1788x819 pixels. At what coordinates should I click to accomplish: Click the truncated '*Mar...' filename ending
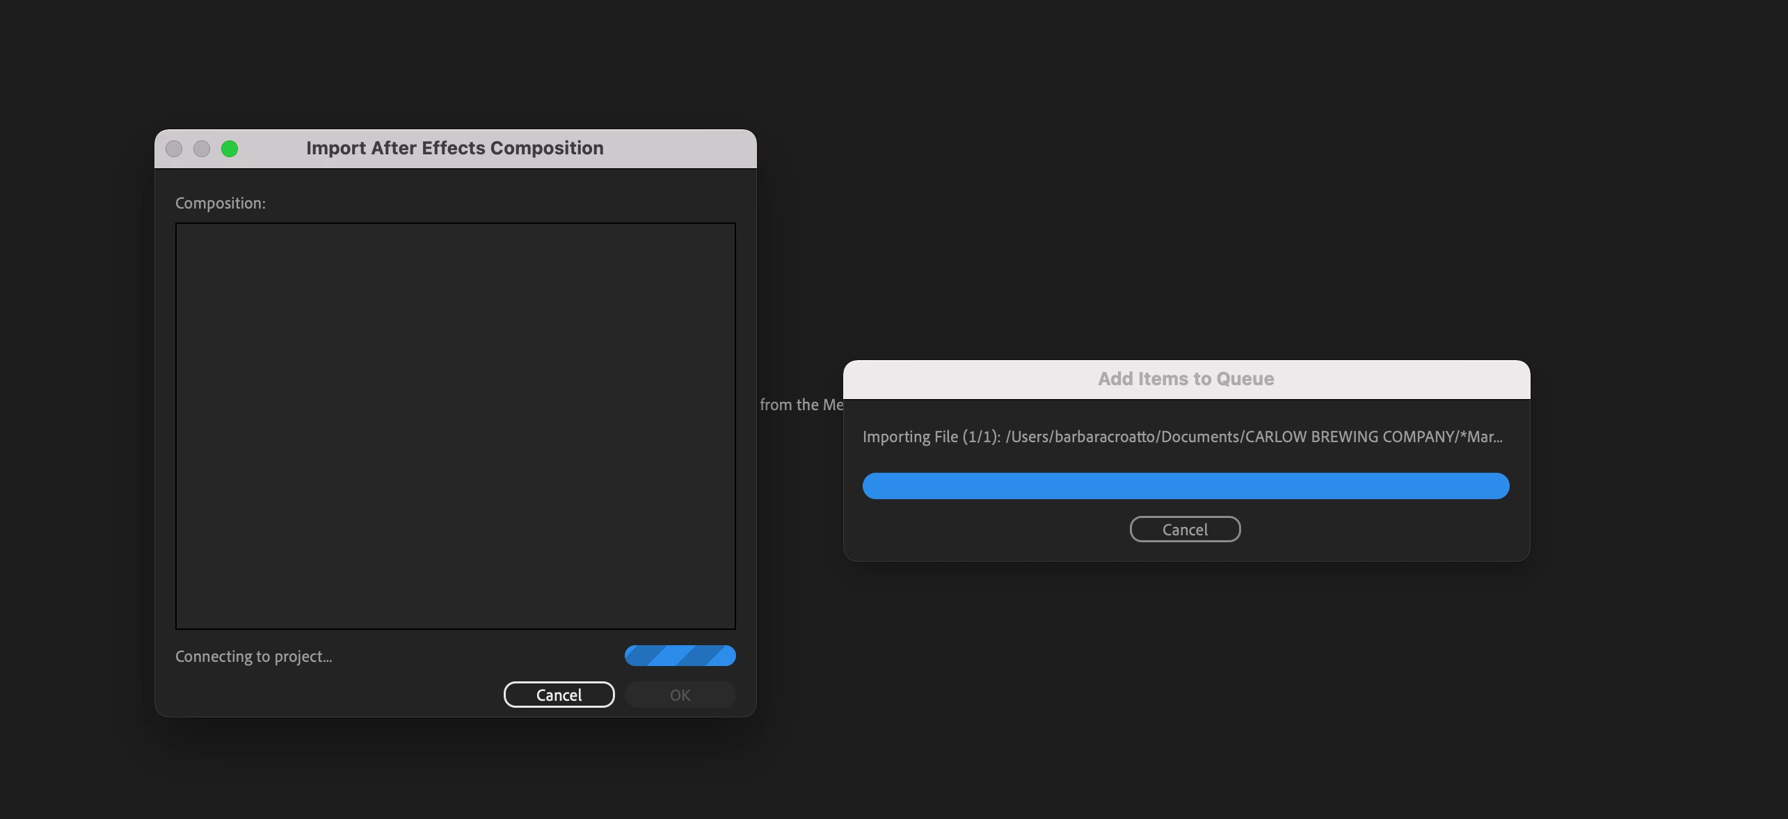1481,437
